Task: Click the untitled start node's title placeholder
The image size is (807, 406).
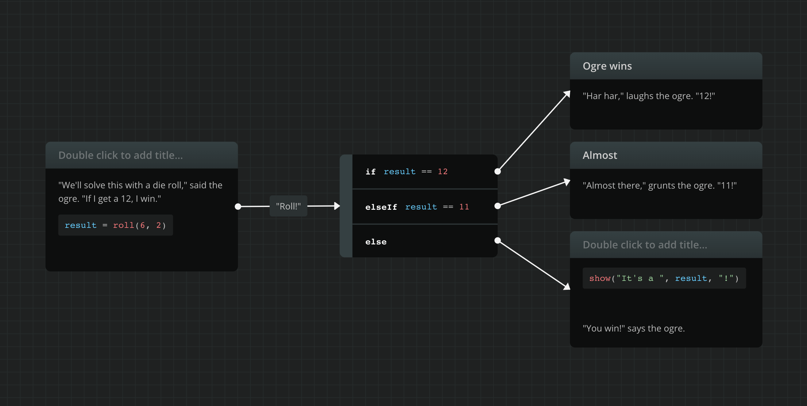Action: click(x=121, y=155)
